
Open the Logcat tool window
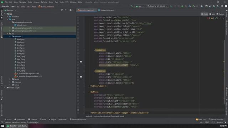52,119
